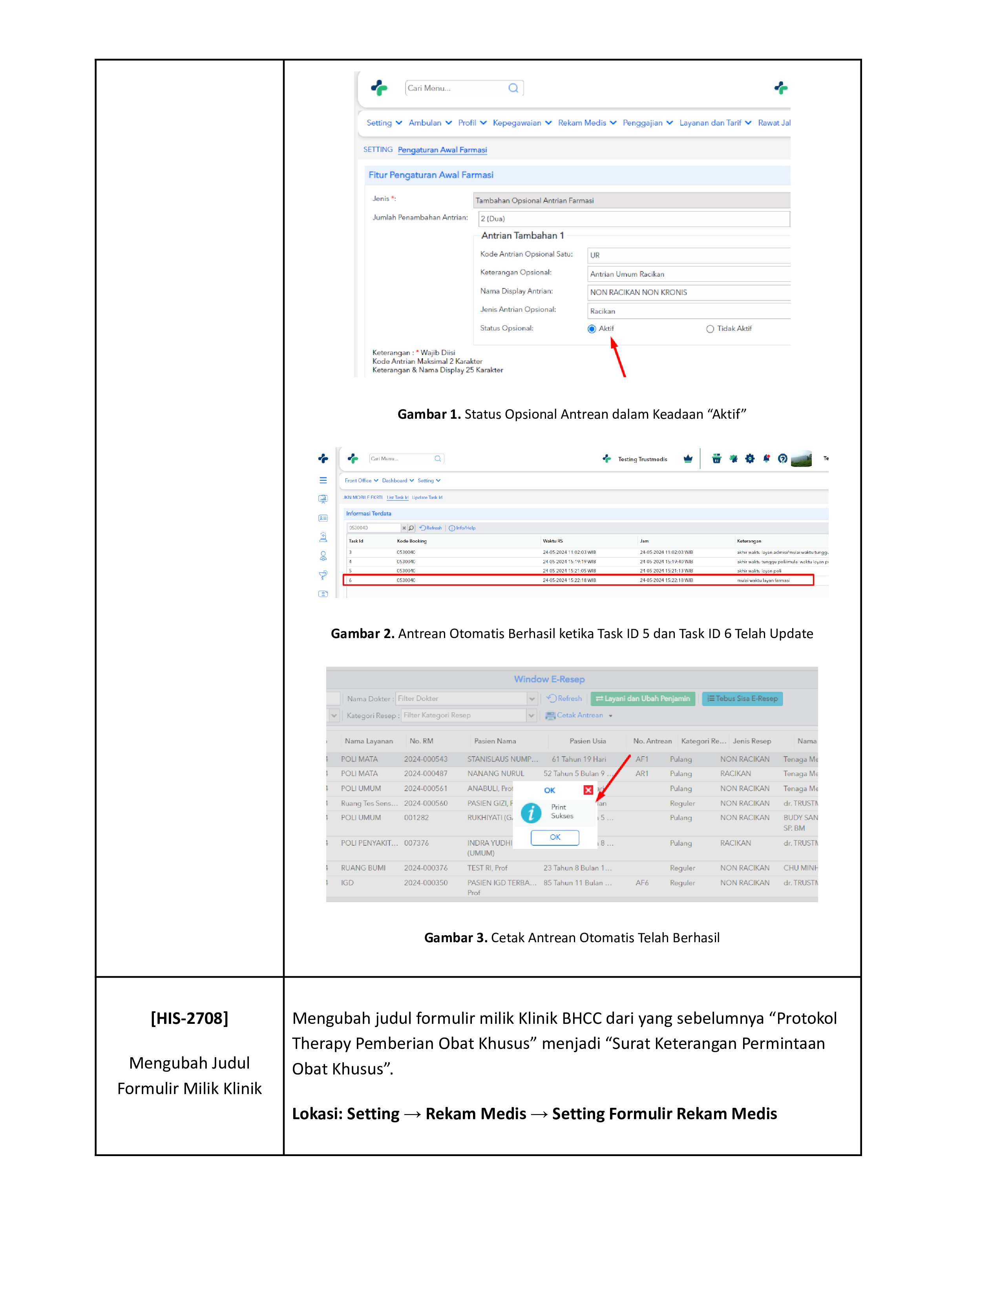This screenshot has width=1001, height=1295.
Task: Expand the Setting menu in Farmasi settings page
Action: click(x=384, y=123)
